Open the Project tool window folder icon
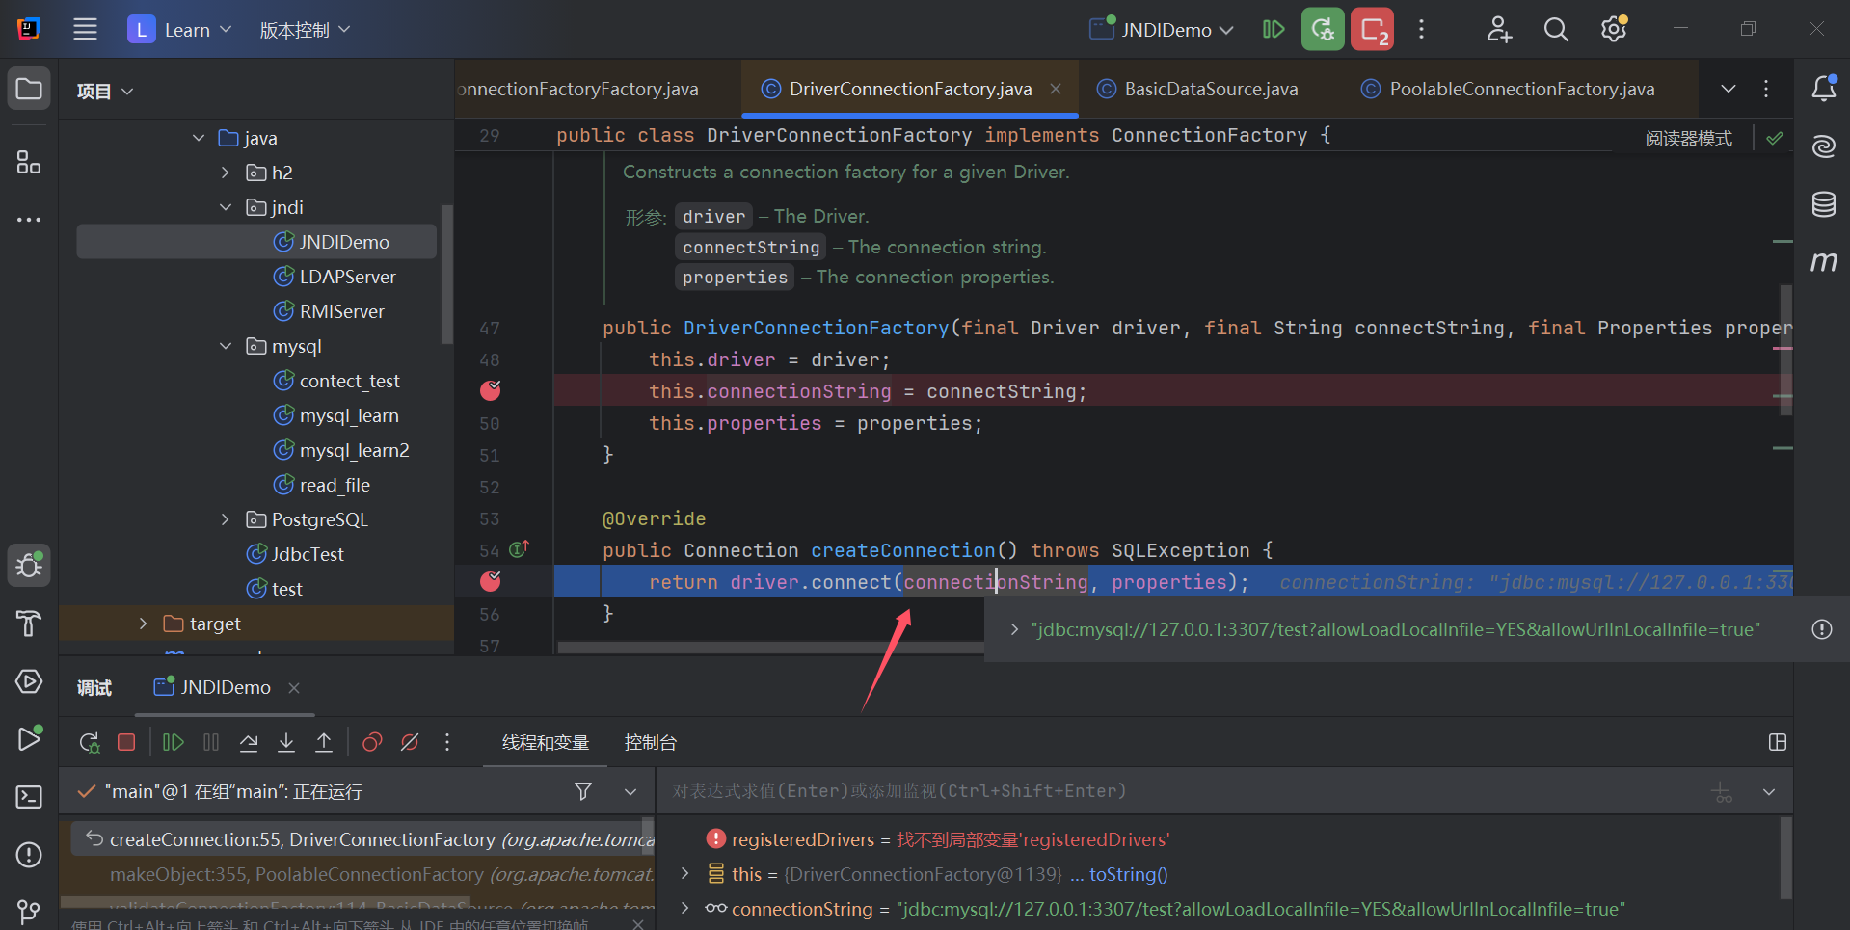Image resolution: width=1850 pixels, height=930 pixels. 29,90
